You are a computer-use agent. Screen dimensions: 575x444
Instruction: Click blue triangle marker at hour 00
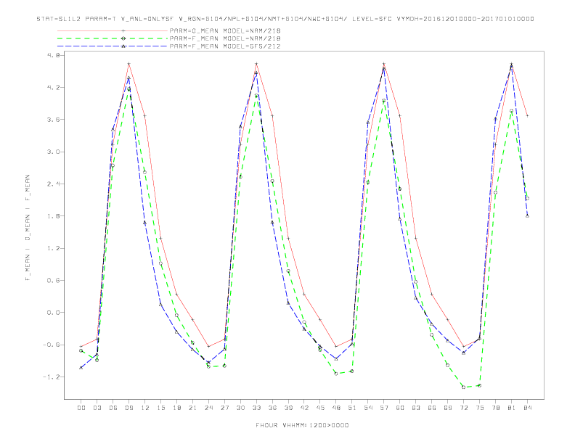(x=81, y=367)
